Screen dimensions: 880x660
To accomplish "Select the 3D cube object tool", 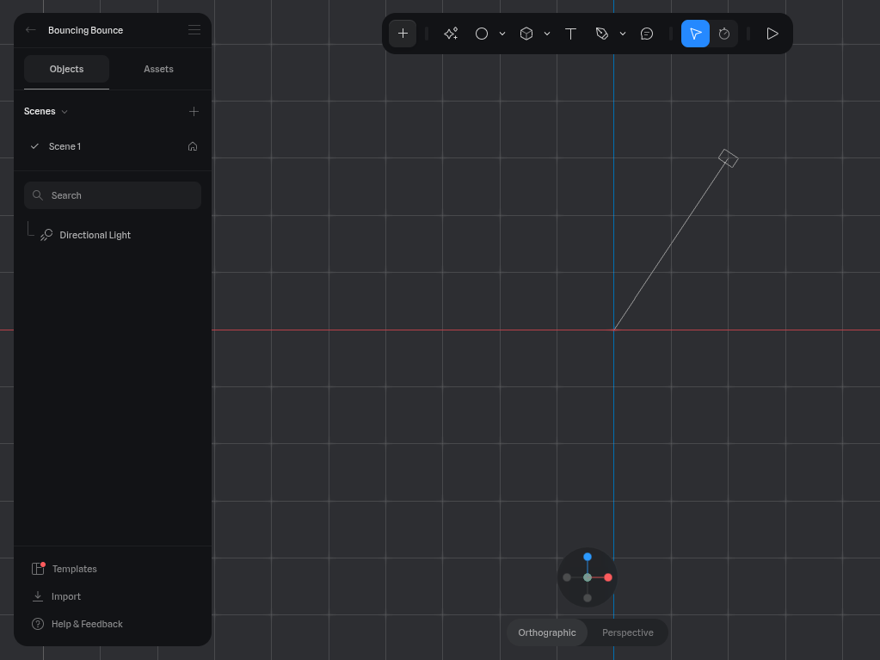I will coord(526,34).
